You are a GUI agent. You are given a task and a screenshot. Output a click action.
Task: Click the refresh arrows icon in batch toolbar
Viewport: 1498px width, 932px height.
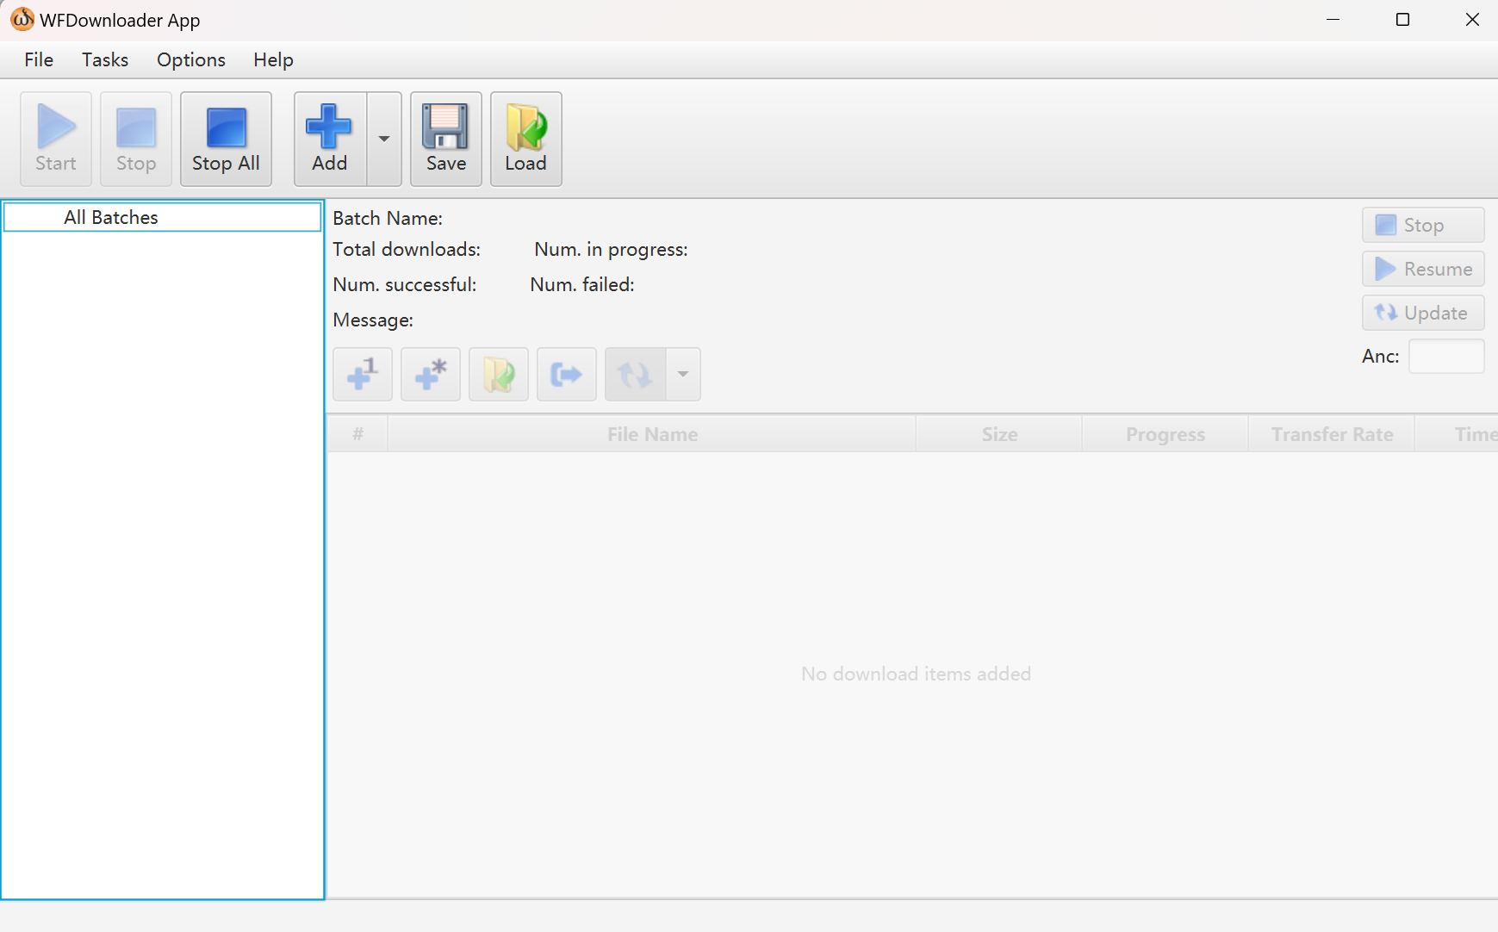pos(636,375)
